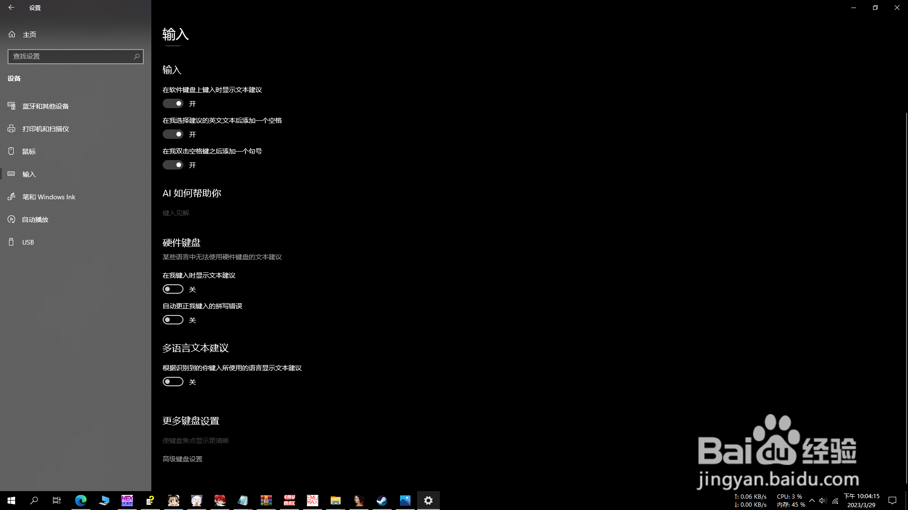Viewport: 908px width, 510px height.
Task: Disable 在软件键盘上键入时显示文本建议
Action: click(x=173, y=103)
